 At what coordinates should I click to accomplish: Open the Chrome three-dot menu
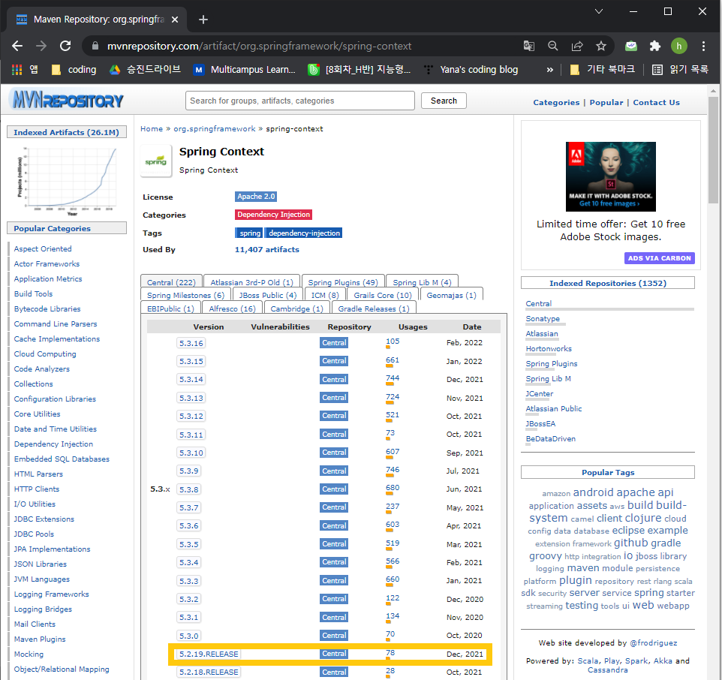click(703, 46)
